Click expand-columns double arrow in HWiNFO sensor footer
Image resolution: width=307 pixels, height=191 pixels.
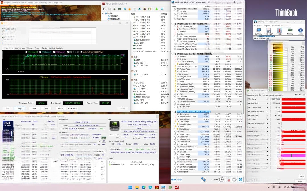tap(173, 179)
